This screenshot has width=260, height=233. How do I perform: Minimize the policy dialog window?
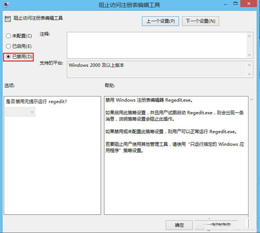tap(225, 4)
